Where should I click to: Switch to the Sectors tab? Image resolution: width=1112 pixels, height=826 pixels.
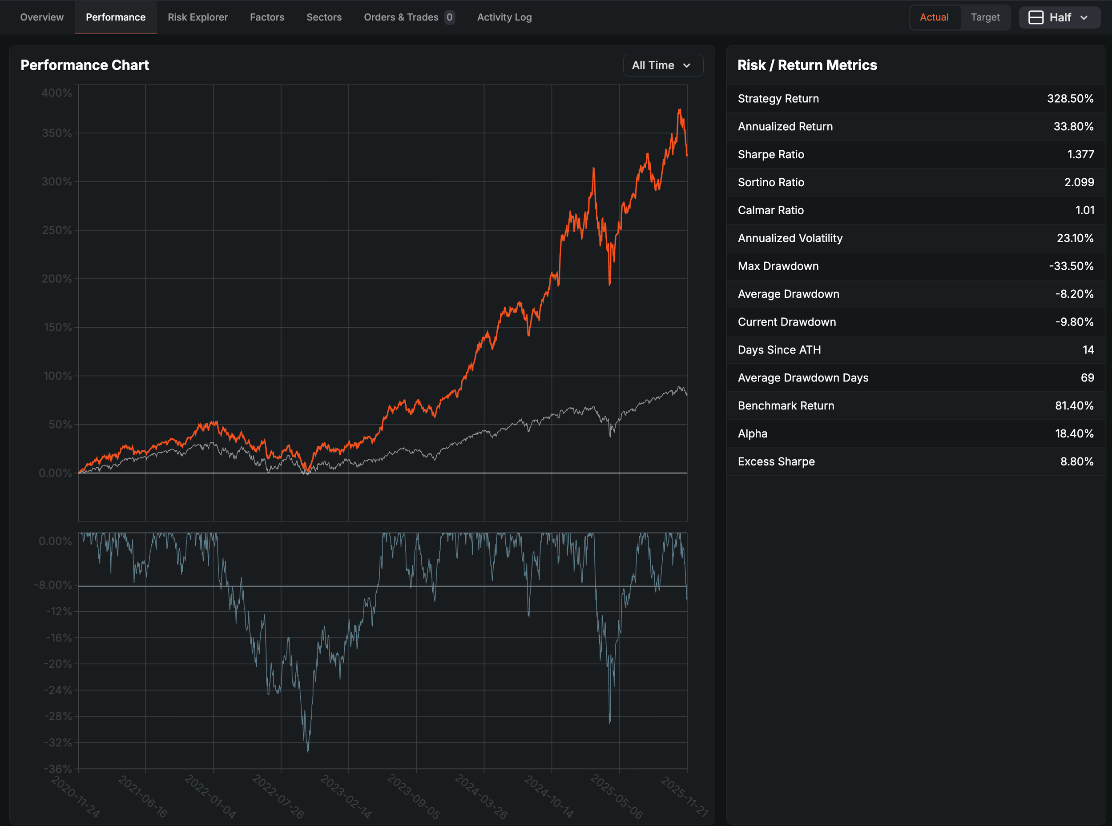click(324, 17)
